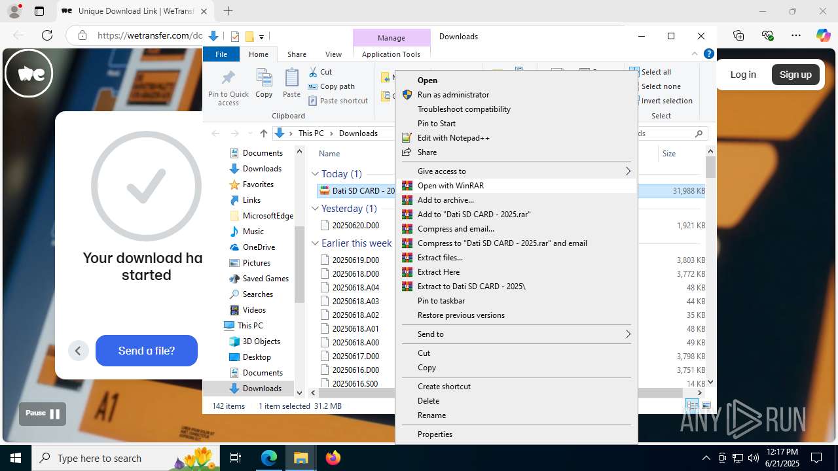Click previous arrow on WeTransfer card

pyautogui.click(x=78, y=351)
